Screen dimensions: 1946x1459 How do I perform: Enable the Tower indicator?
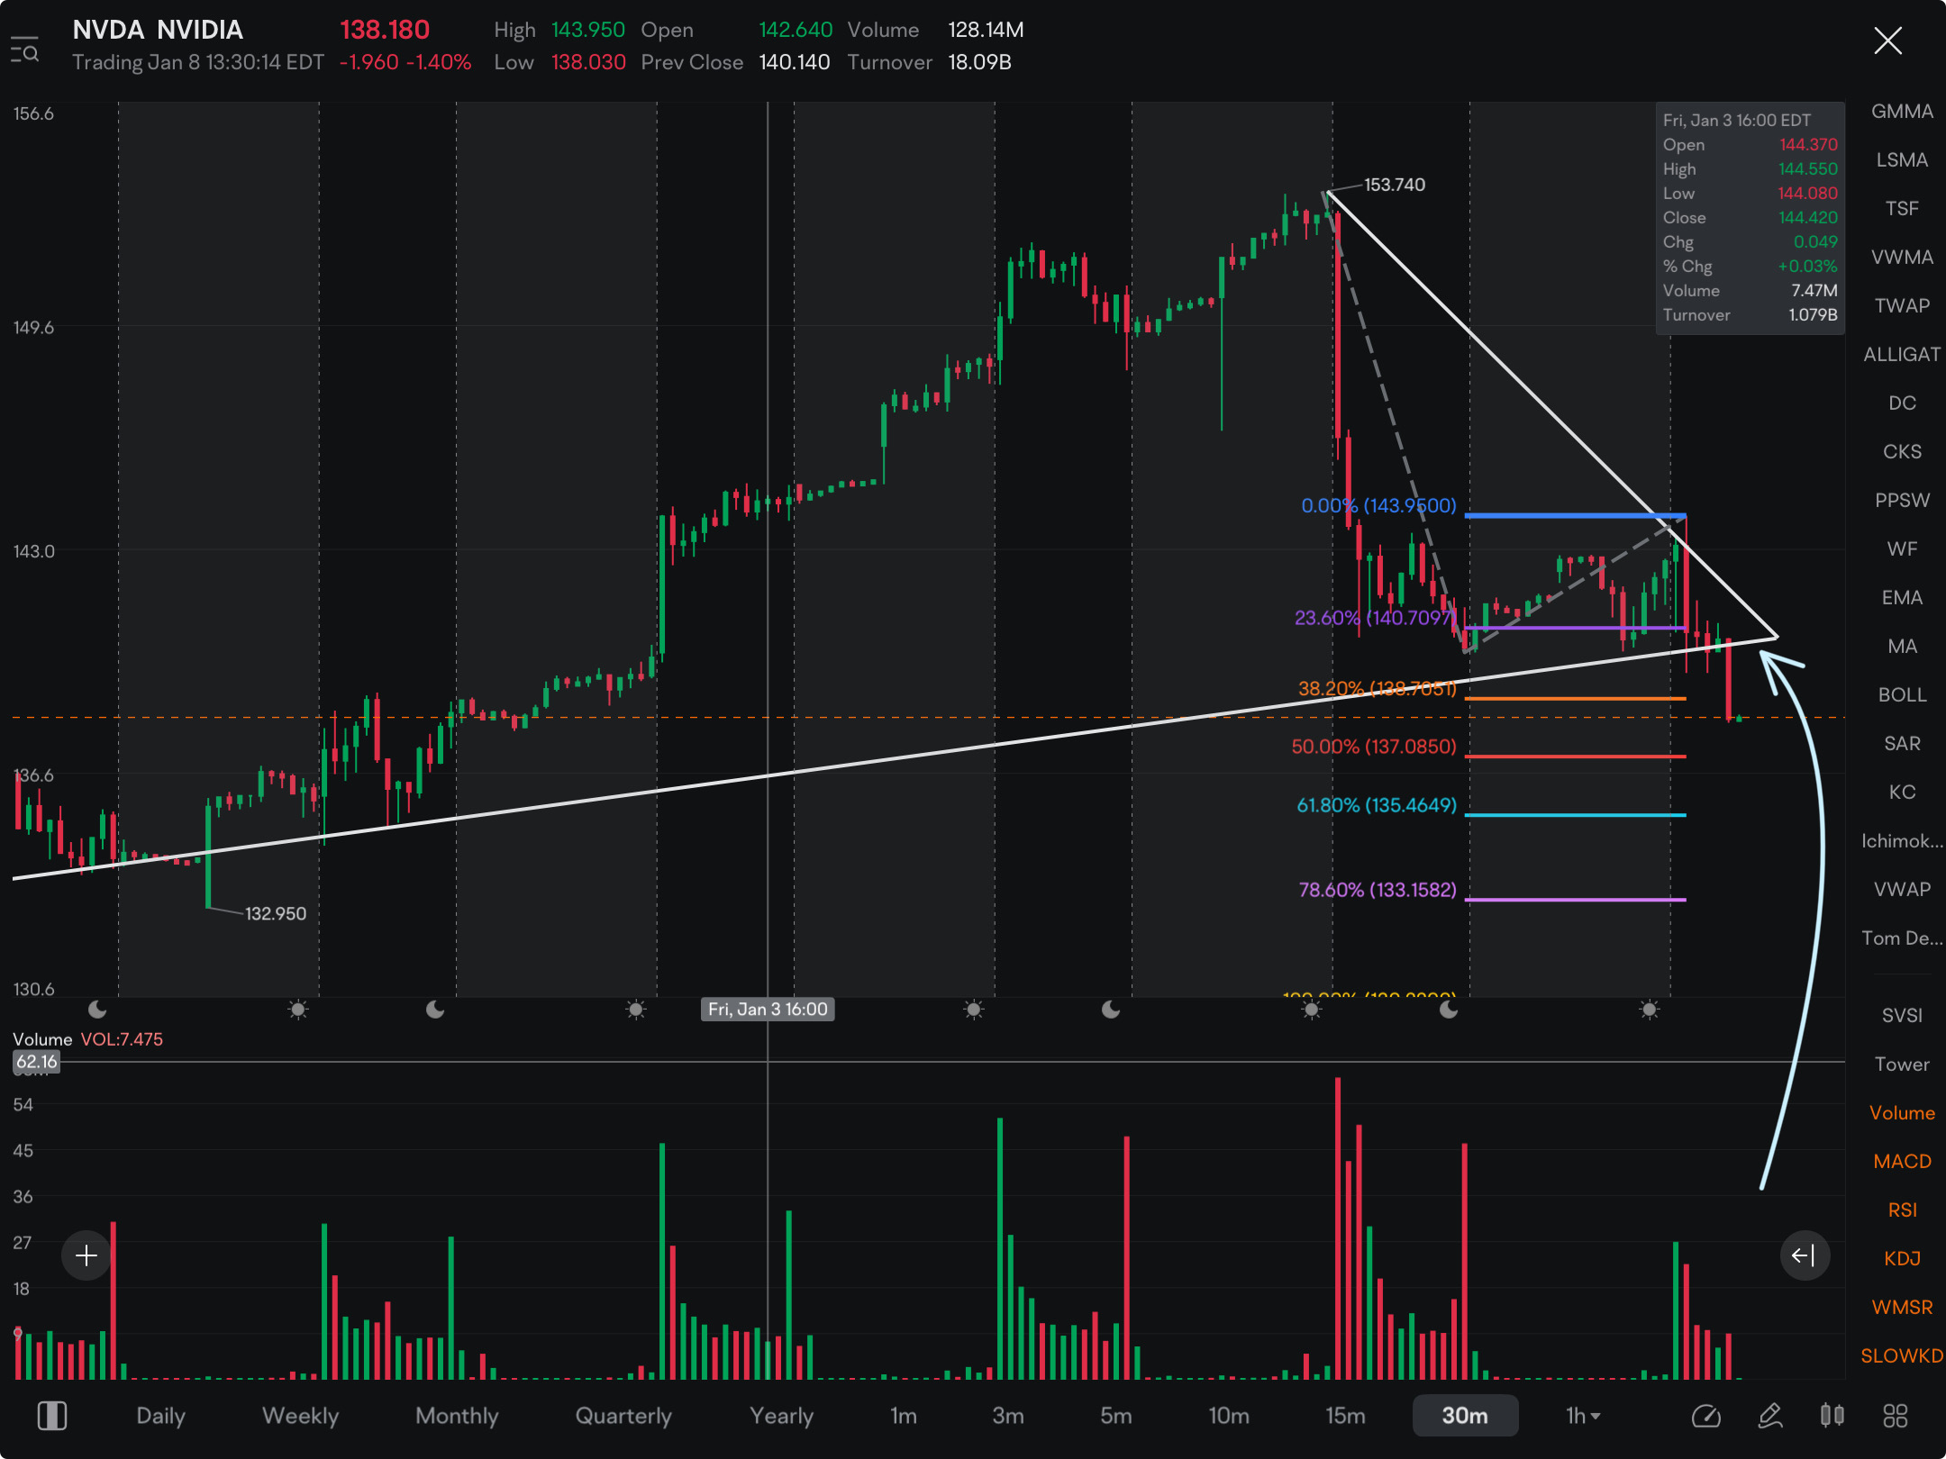(x=1902, y=1065)
